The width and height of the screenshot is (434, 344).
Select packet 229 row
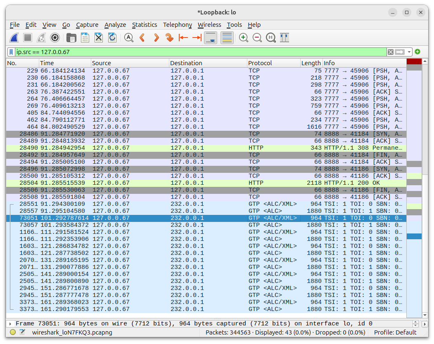tap(206, 71)
